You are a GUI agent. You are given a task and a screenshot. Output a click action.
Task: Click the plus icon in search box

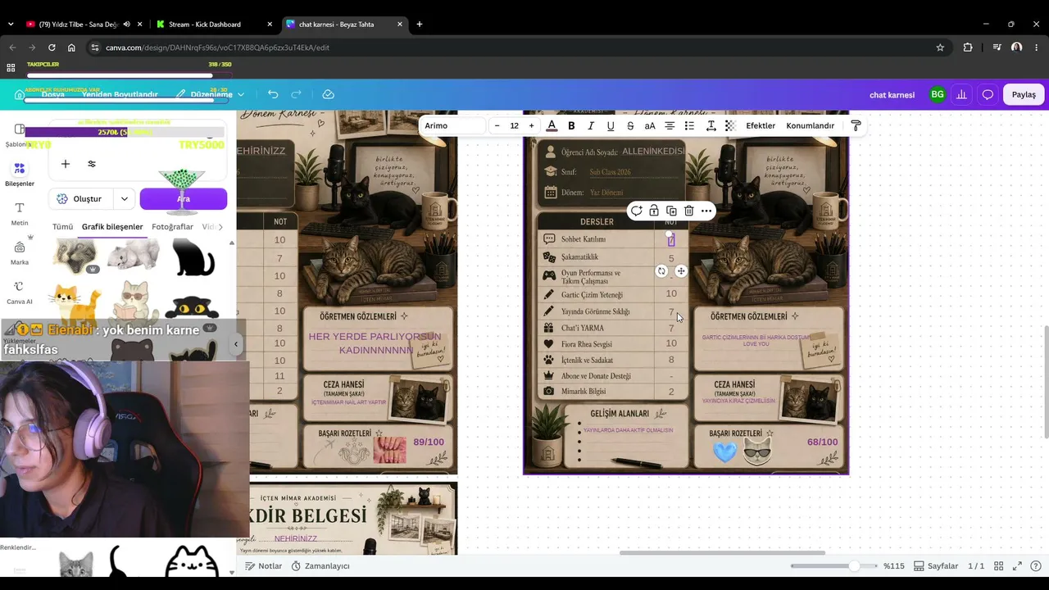[66, 164]
